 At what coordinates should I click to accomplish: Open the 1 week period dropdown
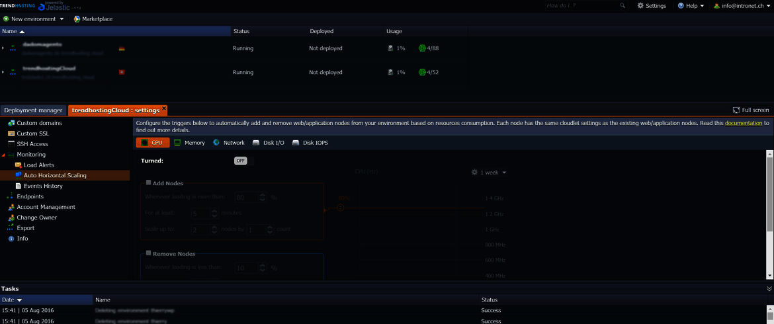489,173
